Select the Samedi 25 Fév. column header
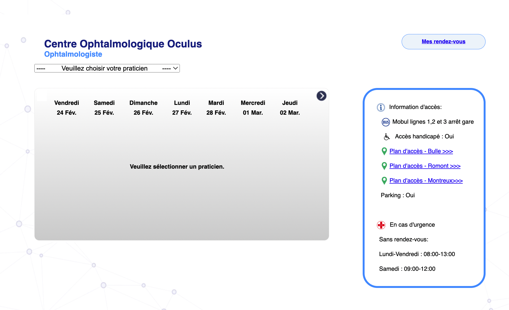This screenshot has height=310, width=509. point(104,108)
